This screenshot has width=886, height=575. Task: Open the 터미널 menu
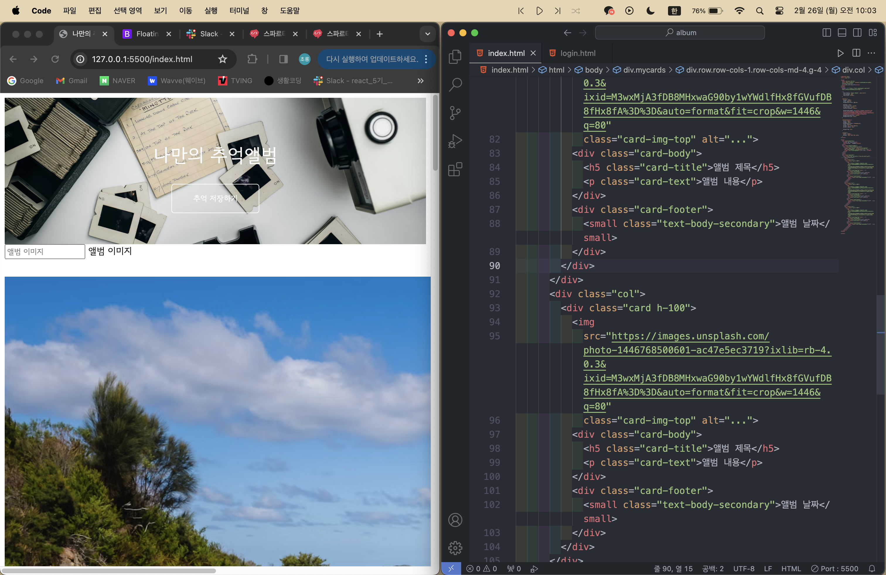pyautogui.click(x=239, y=11)
